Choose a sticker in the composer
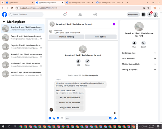This screenshot has width=162, height=129. pyautogui.click(x=58, y=118)
